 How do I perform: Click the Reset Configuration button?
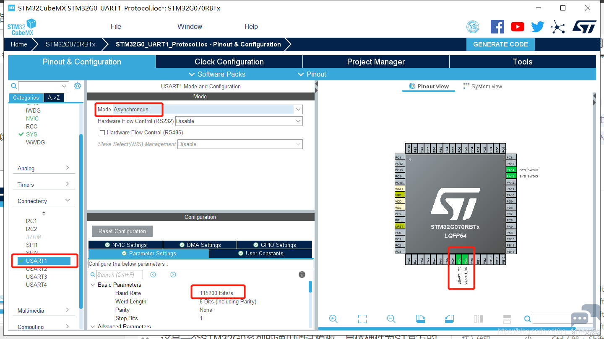pyautogui.click(x=122, y=231)
